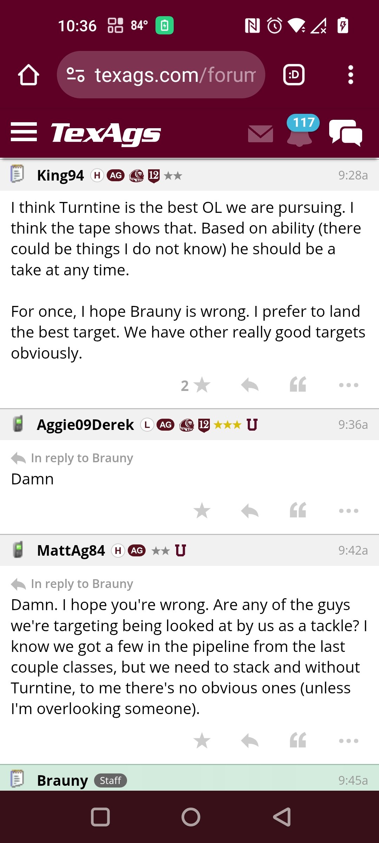Viewport: 379px width, 843px height.
Task: Open more options on Aggie09Derek's post
Action: click(348, 511)
